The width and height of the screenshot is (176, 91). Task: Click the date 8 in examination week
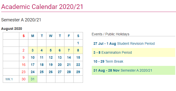tap(78, 50)
